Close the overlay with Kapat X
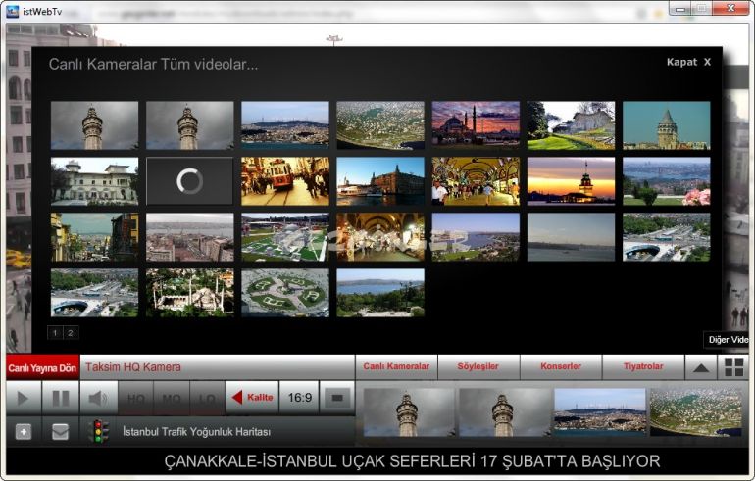The height and width of the screenshot is (481, 755). coord(688,62)
